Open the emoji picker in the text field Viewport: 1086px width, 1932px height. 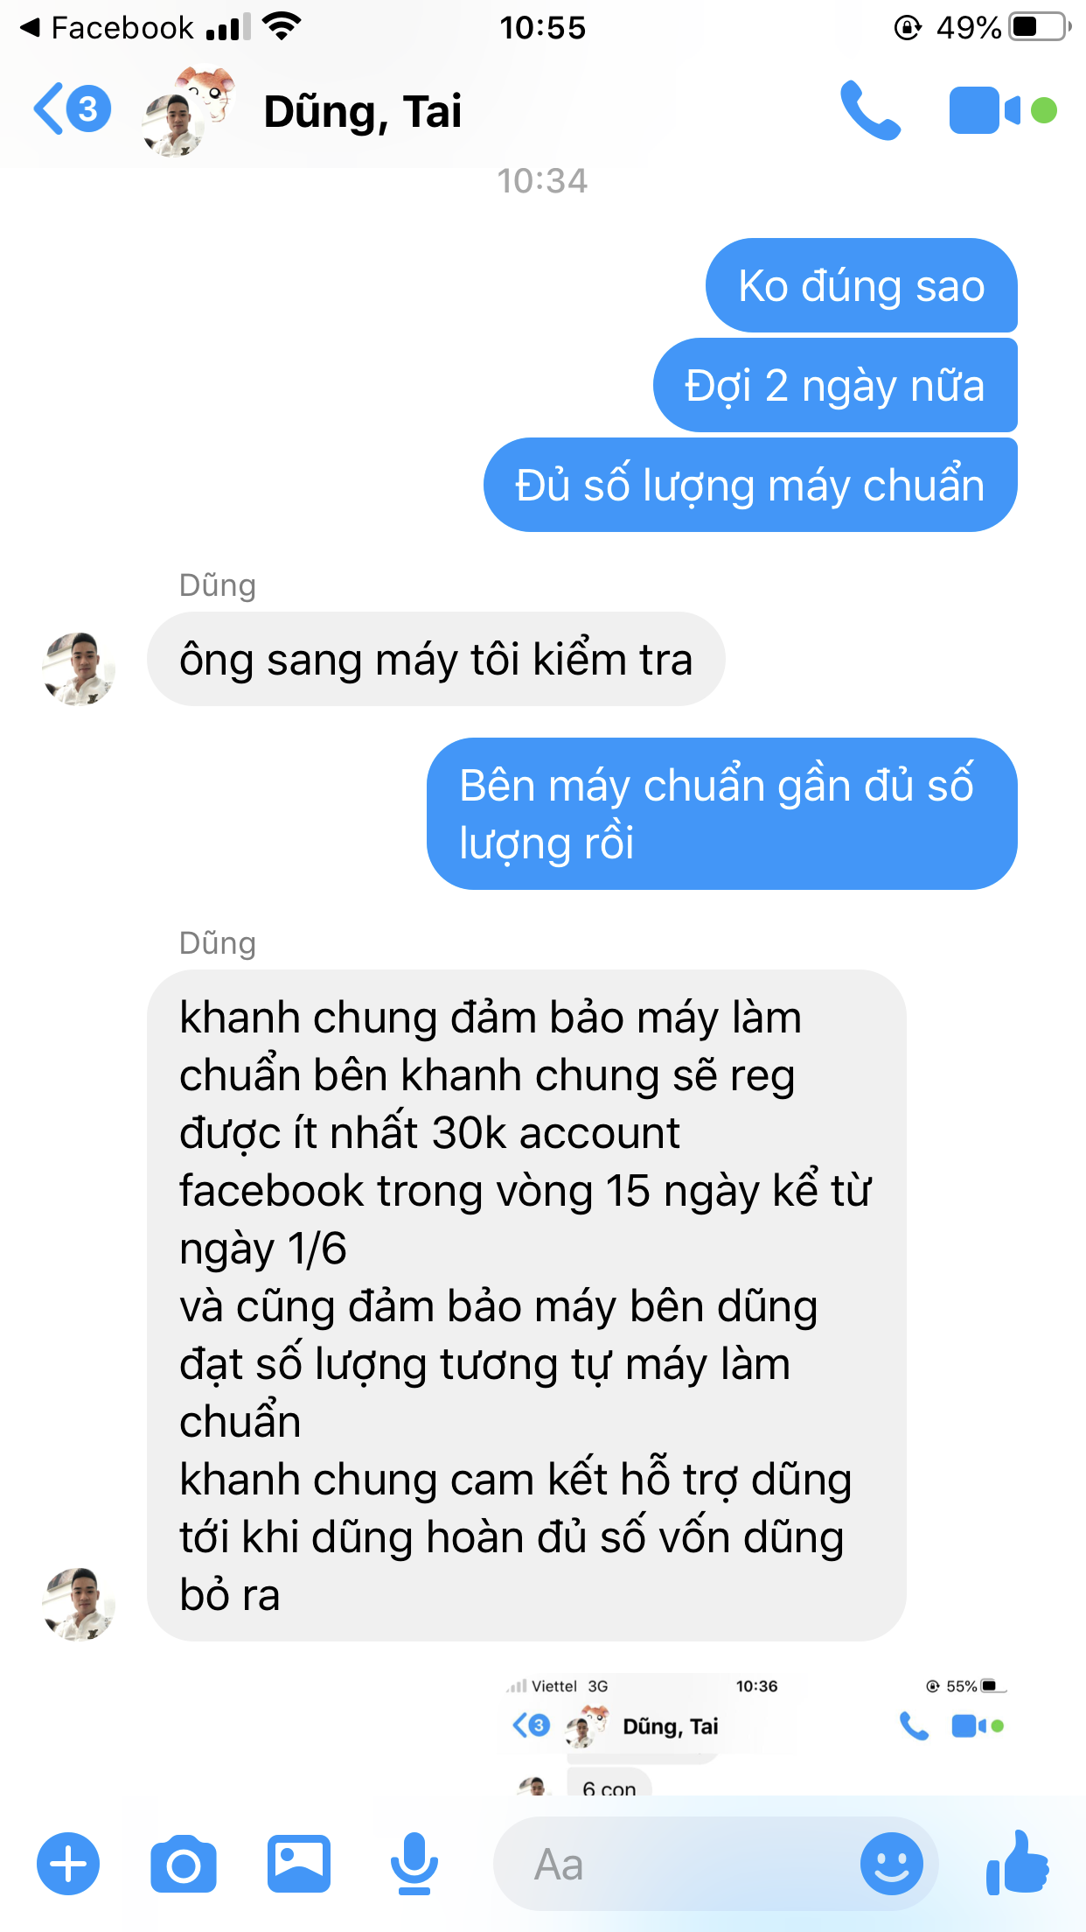(x=892, y=1864)
